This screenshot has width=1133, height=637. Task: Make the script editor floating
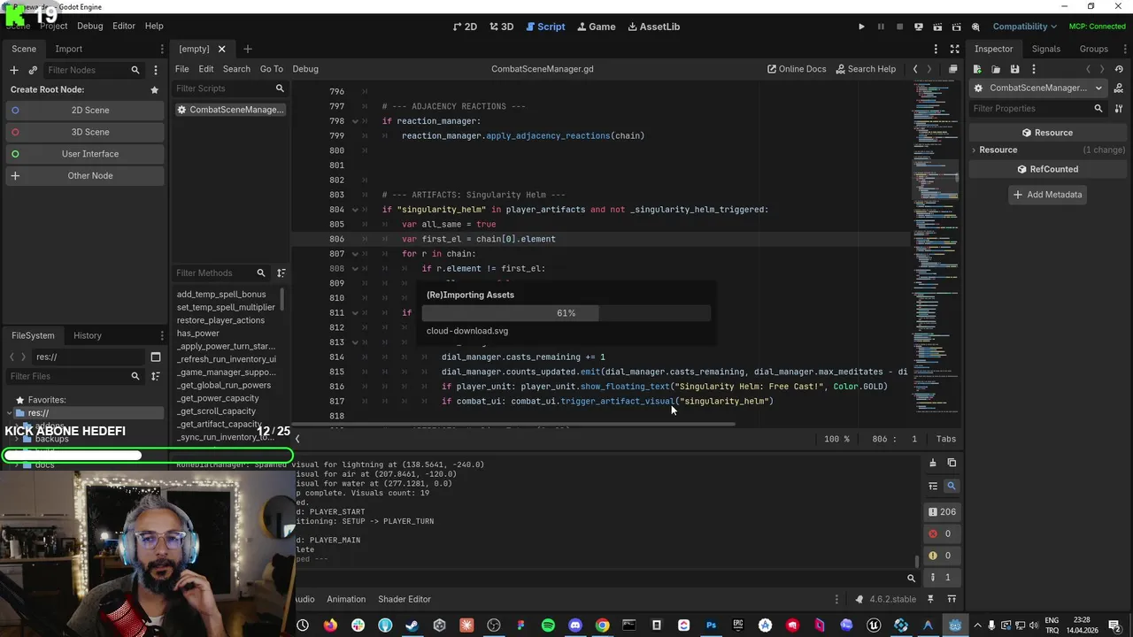click(x=952, y=69)
